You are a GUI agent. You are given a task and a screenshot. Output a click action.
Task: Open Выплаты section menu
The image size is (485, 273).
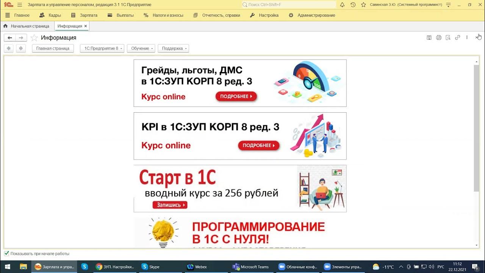pyautogui.click(x=120, y=15)
